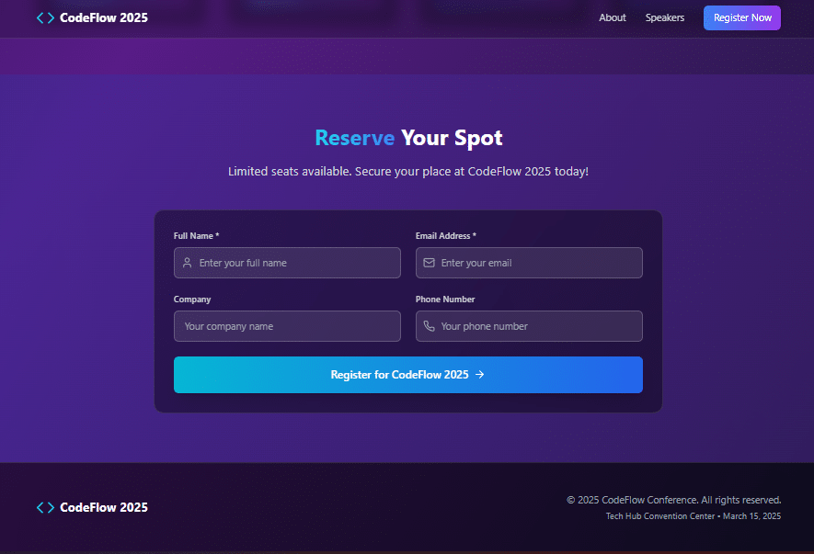The image size is (814, 554).
Task: Open the About nav link
Action: 612,17
